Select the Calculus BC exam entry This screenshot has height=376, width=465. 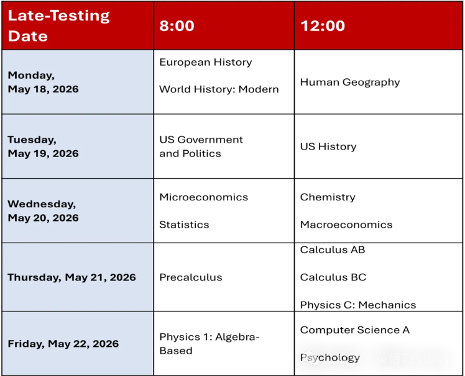click(333, 277)
